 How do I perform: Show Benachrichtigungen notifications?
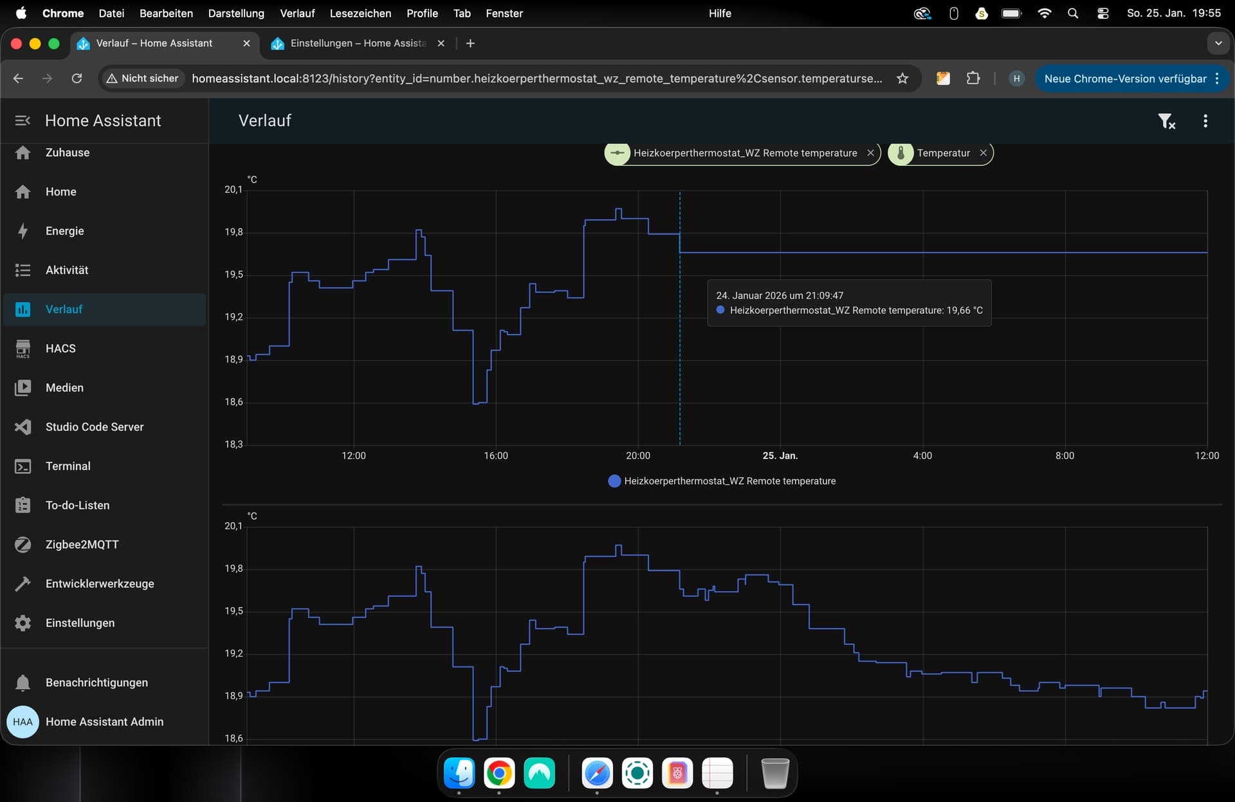[103, 682]
